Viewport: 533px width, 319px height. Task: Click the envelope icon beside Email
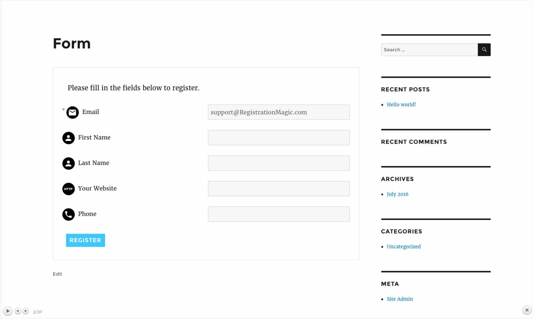coord(72,112)
